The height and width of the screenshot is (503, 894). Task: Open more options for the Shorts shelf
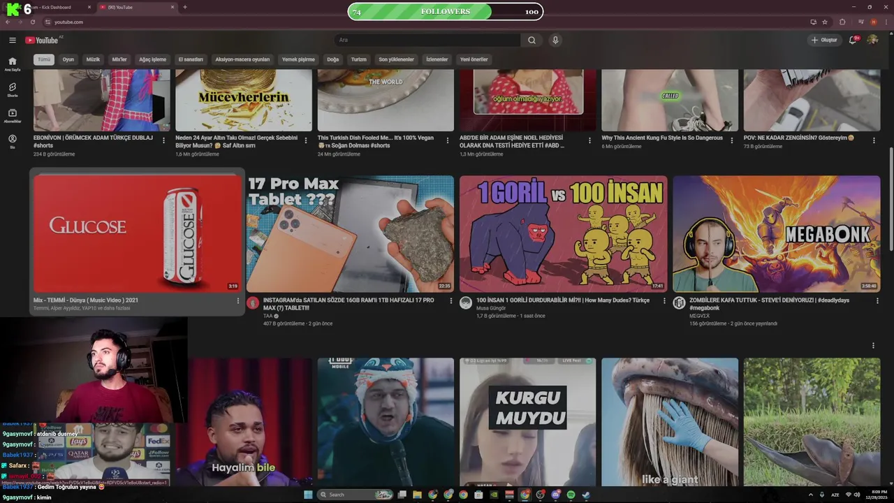(x=872, y=345)
